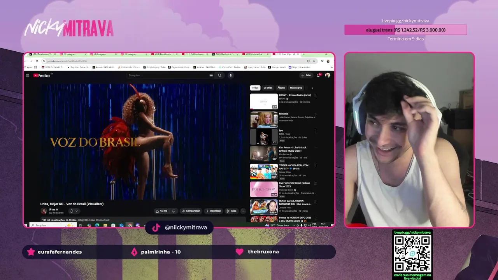Click the Download button
Viewport: 498px width, 280px height.
[213, 211]
